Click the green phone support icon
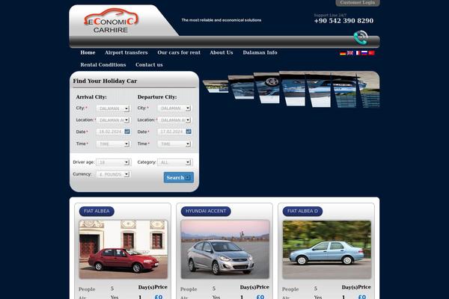Image resolution: width=449 pixels, height=299 pixels. (x=361, y=37)
